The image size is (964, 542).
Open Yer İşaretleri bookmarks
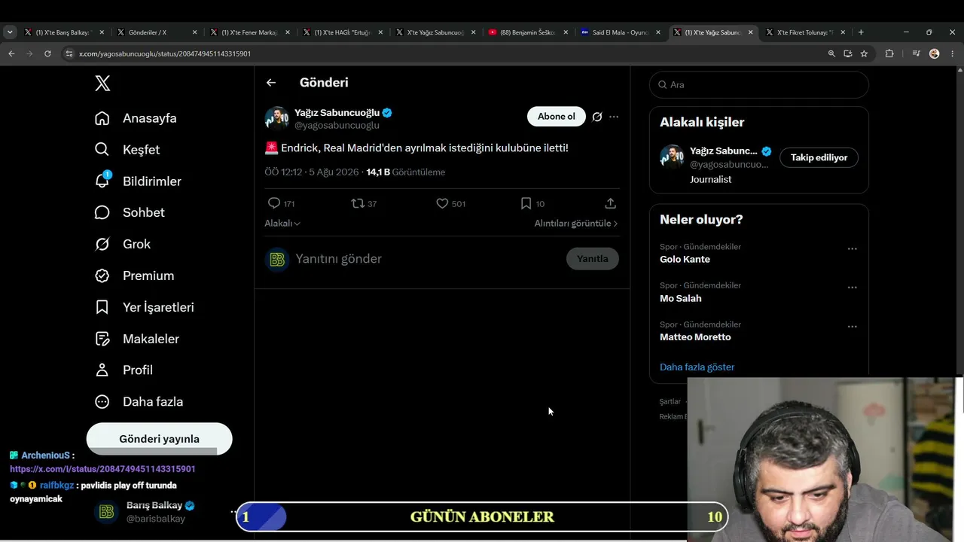(144, 308)
